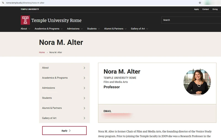Open the Contact link in top bar
This screenshot has height=138, width=221.
(x=206, y=9)
